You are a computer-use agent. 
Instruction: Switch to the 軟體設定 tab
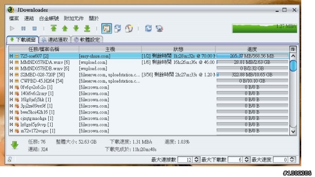point(87,39)
